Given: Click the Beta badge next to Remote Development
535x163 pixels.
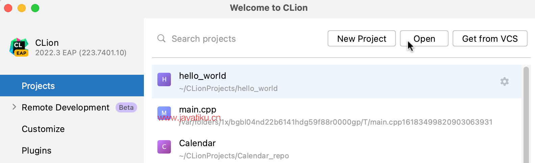Looking at the screenshot, I should point(126,107).
